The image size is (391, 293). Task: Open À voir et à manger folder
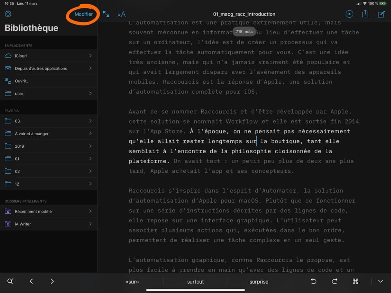(48, 134)
